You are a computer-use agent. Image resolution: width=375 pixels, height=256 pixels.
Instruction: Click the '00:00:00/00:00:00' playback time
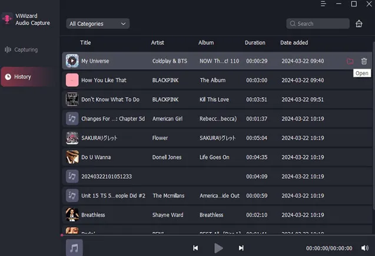click(329, 248)
